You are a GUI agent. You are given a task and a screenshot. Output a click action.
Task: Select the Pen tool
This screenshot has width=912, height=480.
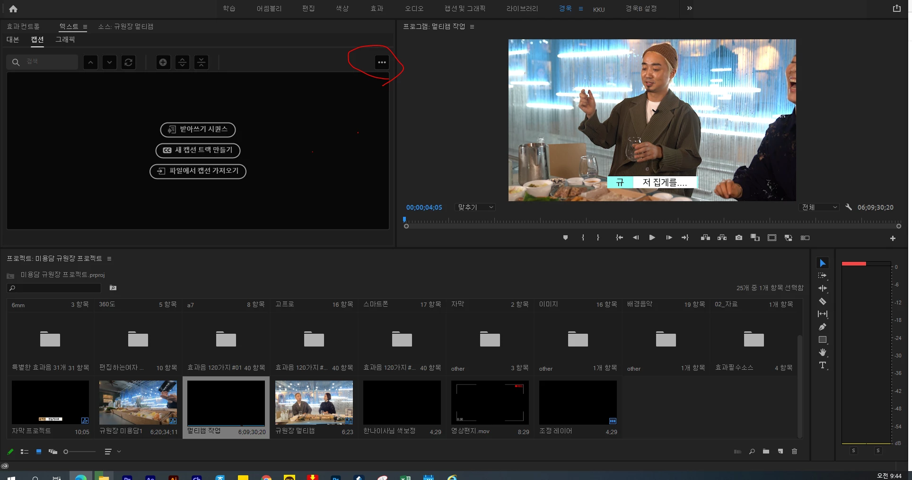tap(823, 327)
